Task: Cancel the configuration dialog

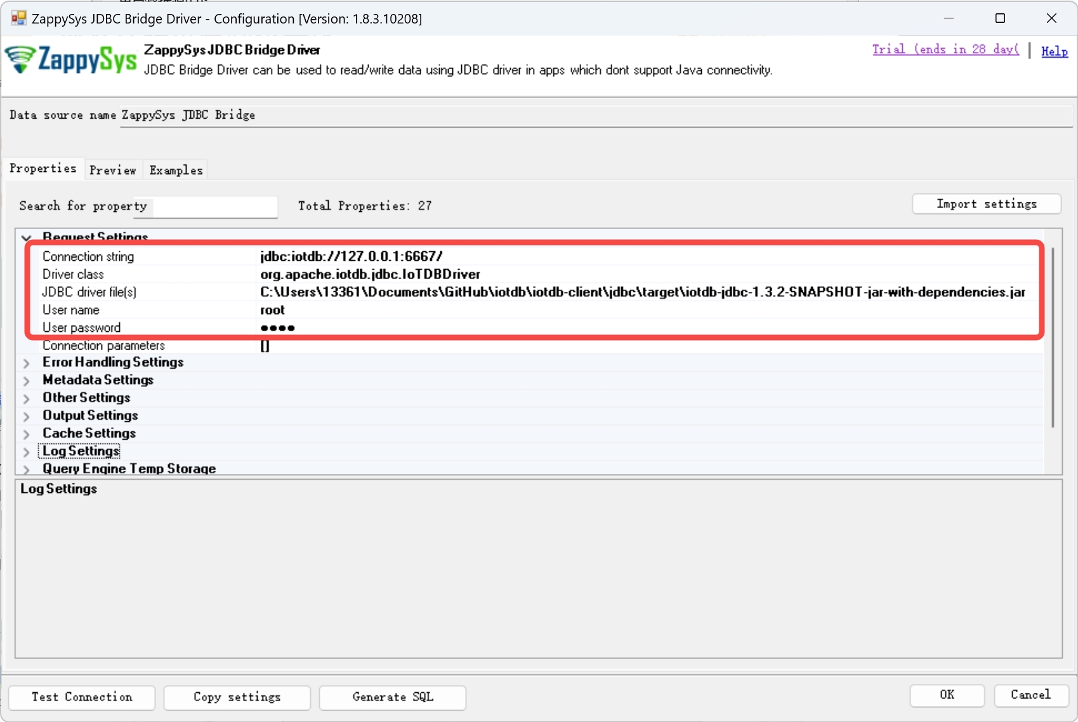Action: [1031, 695]
